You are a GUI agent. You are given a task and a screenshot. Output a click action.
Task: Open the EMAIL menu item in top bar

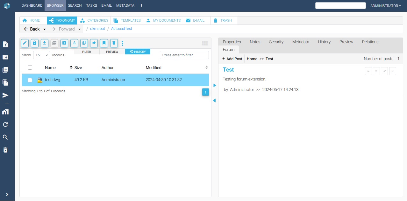point(106,5)
